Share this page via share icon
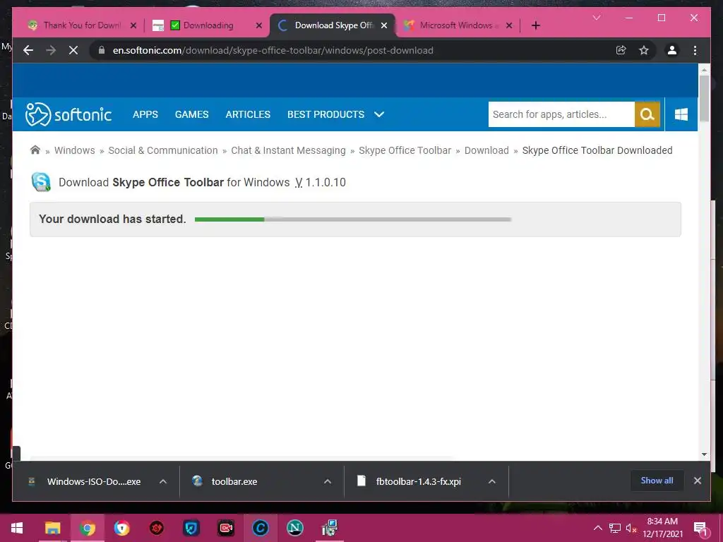 point(621,50)
